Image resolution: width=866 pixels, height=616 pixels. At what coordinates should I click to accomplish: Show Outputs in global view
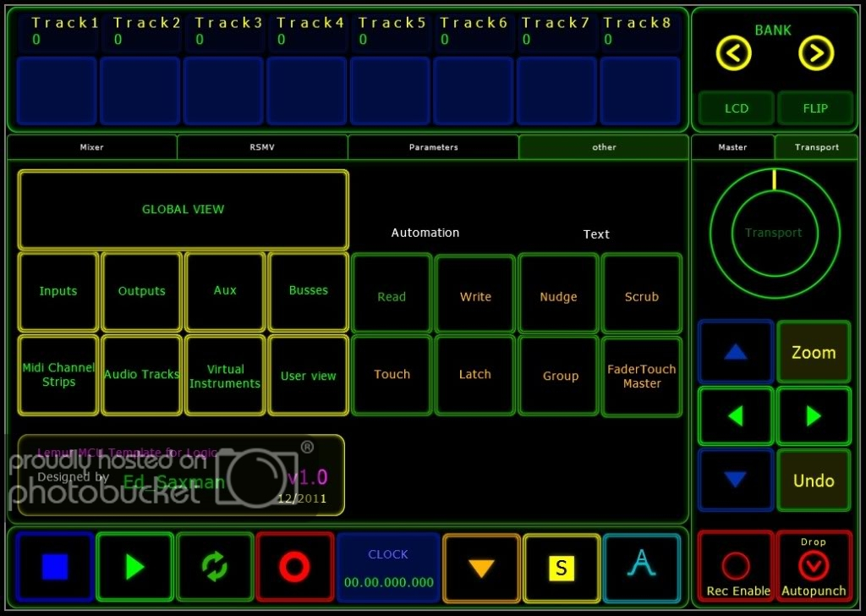(141, 291)
